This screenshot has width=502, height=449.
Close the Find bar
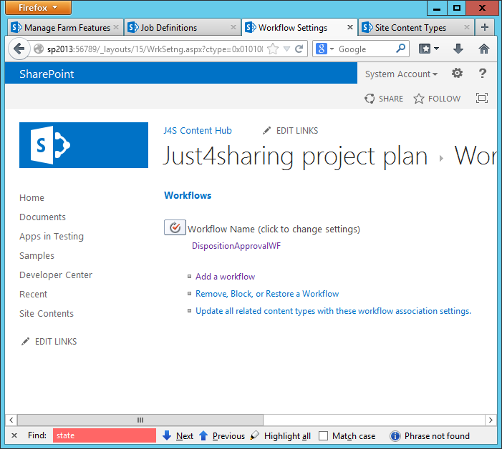(14, 435)
